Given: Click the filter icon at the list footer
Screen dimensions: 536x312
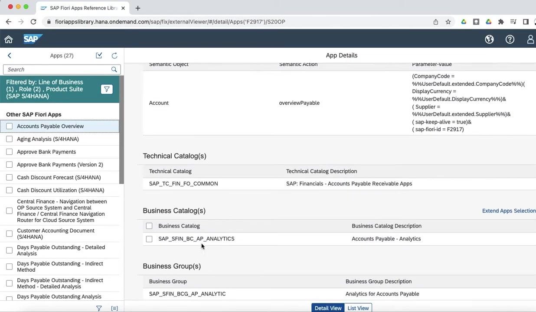Looking at the screenshot, I should 99,308.
